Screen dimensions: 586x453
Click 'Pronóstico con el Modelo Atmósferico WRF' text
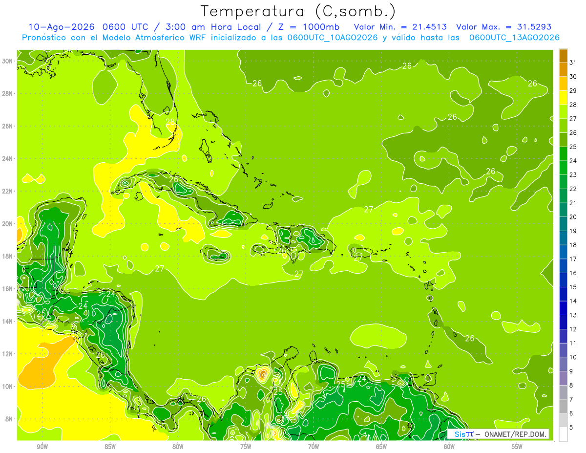point(115,38)
